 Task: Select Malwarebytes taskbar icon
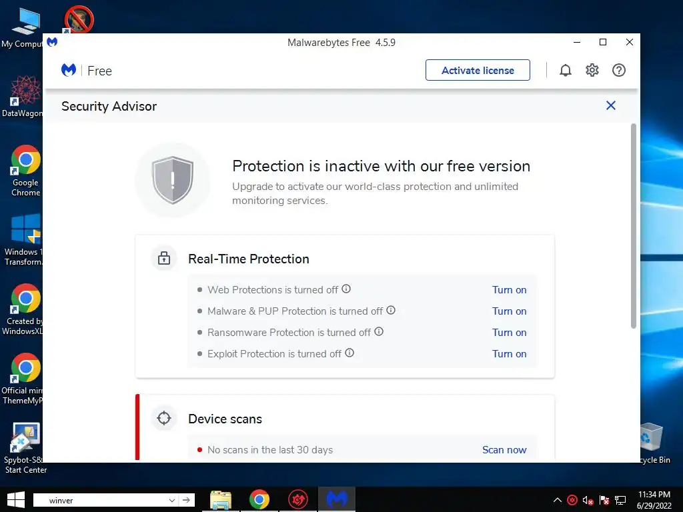[x=337, y=500]
